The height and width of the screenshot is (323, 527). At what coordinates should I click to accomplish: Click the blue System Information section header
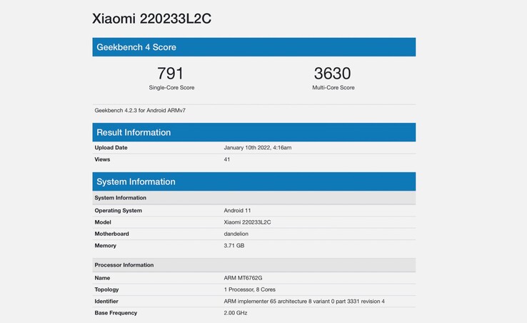coord(254,182)
